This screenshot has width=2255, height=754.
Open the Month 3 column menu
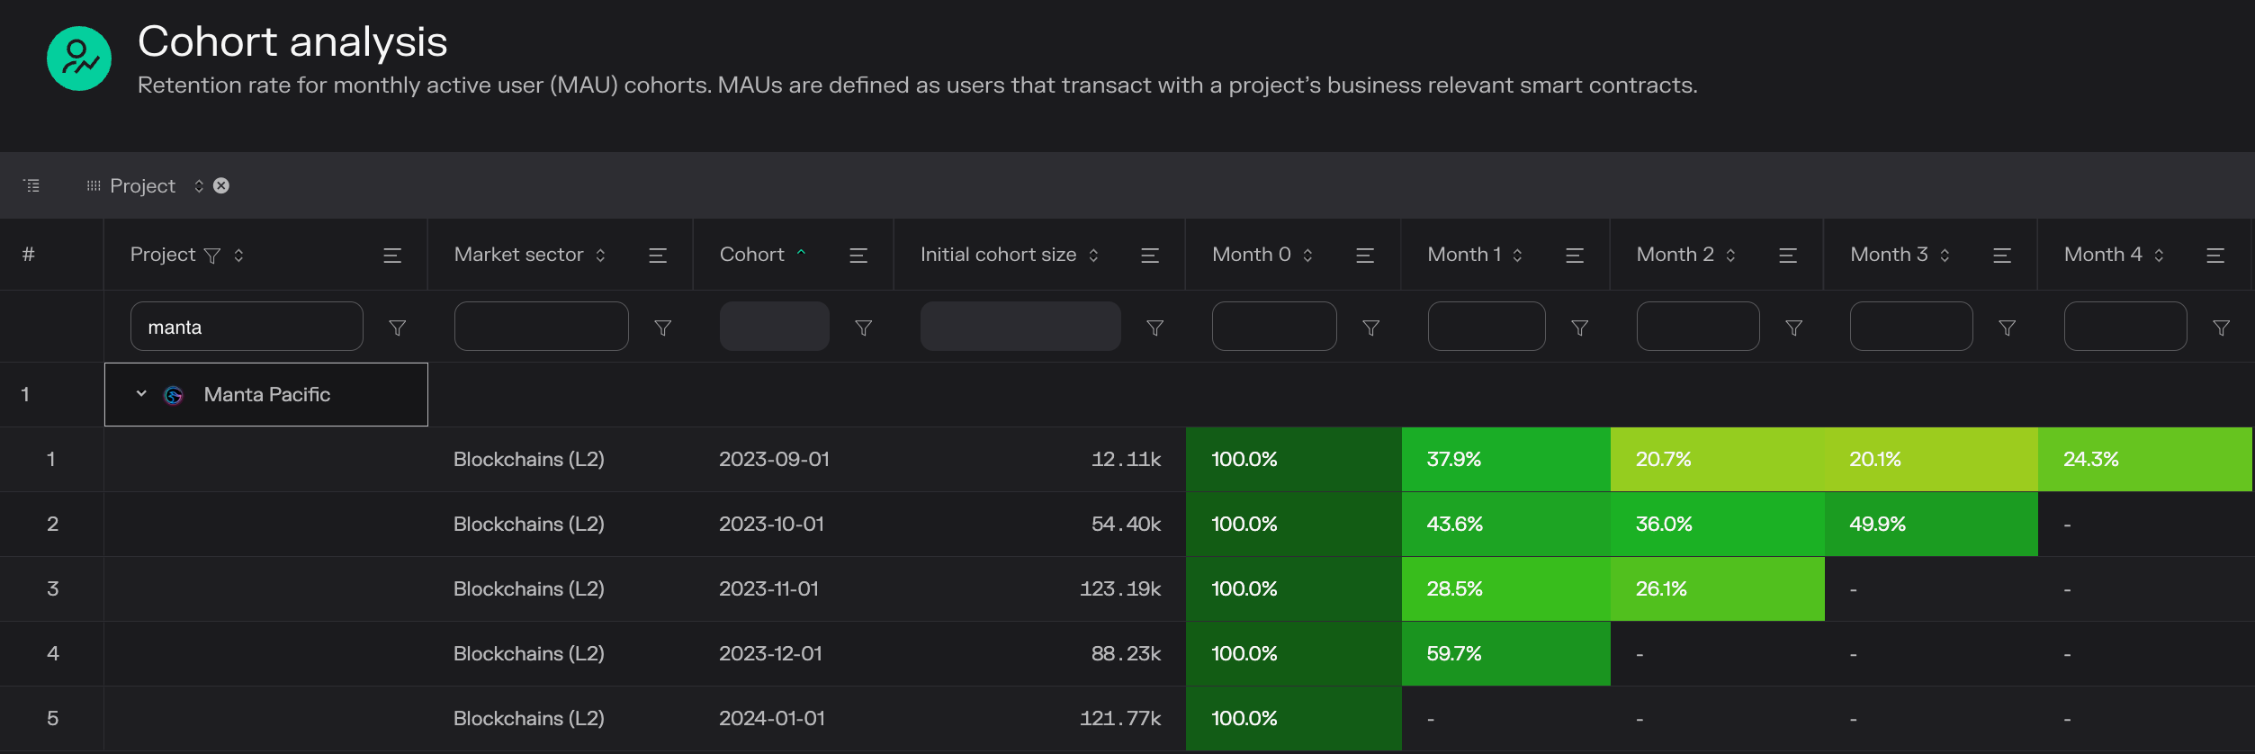(2002, 256)
